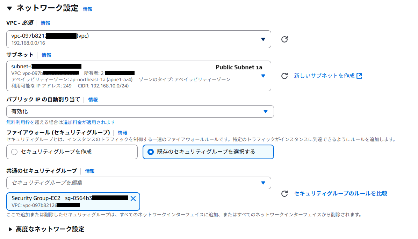
Task: Select 既存のセキュリティグループを選択する radio button
Action: point(150,152)
